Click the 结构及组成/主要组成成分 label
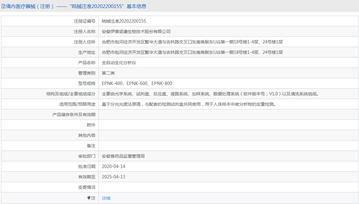 pos(71,94)
